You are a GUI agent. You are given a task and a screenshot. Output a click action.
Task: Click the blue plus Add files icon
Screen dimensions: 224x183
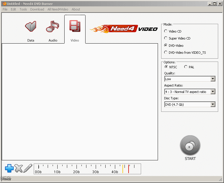pos(9,168)
